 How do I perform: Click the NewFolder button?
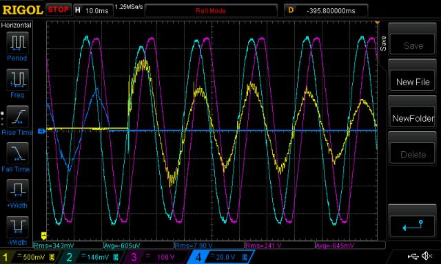pos(412,118)
